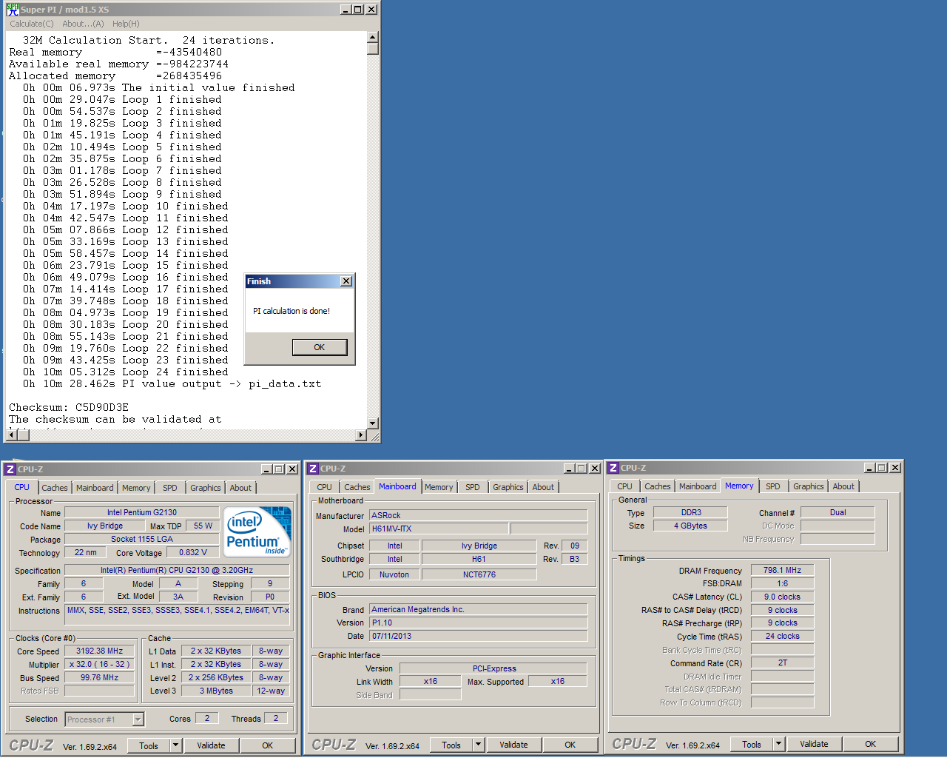This screenshot has width=947, height=758.
Task: Open the Help(H) menu in Super PI
Action: click(x=126, y=24)
